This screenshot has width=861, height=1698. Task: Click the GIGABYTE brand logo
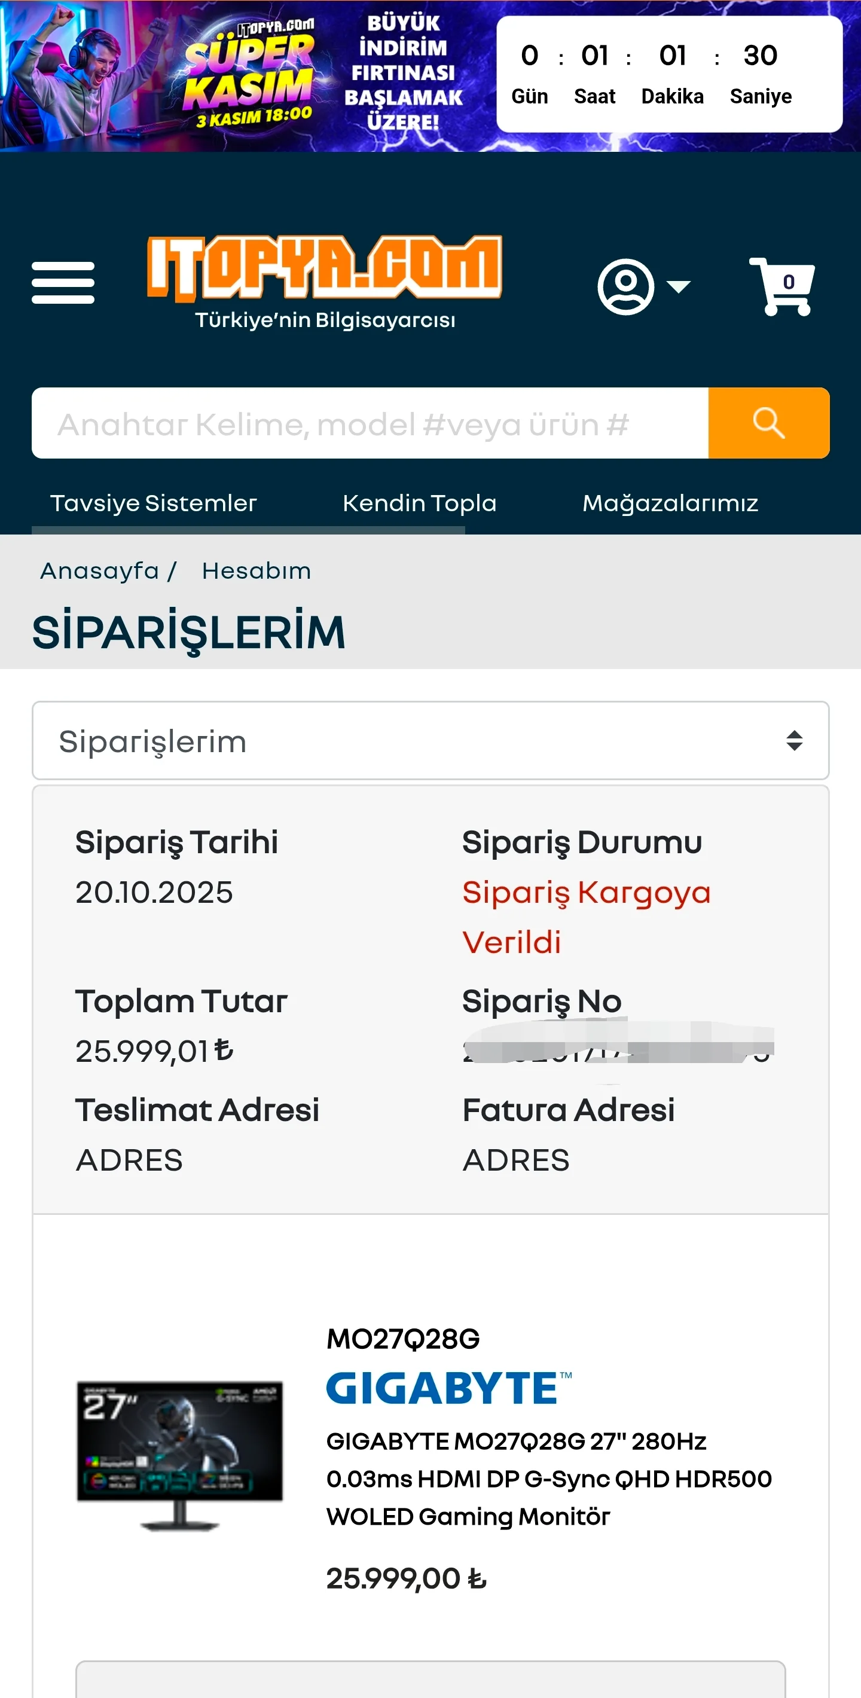pos(448,1388)
